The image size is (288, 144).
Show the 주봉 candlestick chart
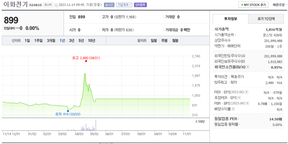pyautogui.click(x=164, y=41)
